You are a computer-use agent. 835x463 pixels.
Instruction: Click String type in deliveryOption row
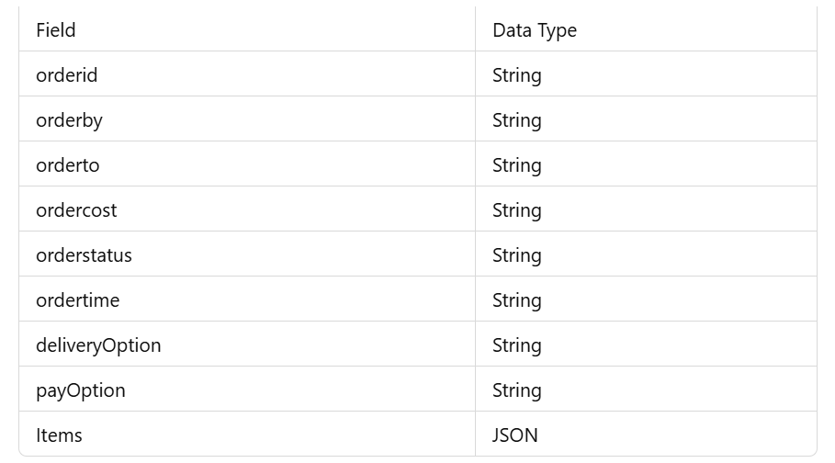646,344
